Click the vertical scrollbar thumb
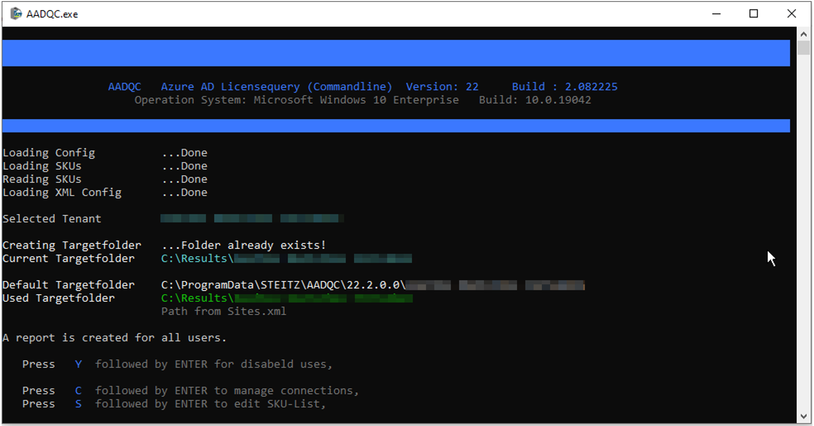Viewport: 814px width, 426px height. click(x=803, y=48)
